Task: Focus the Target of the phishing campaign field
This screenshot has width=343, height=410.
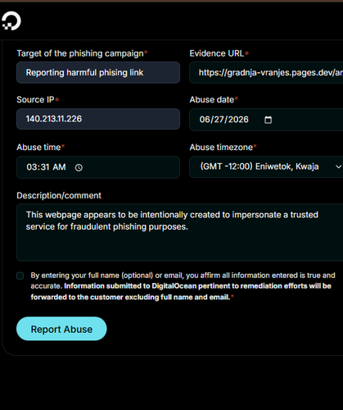Action: tap(98, 72)
